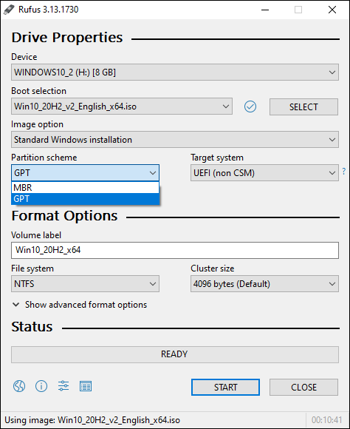Select MBR from partition scheme list
The height and width of the screenshot is (429, 350).
tap(85, 188)
